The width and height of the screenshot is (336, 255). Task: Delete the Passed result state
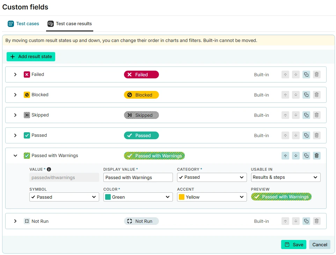(316, 135)
